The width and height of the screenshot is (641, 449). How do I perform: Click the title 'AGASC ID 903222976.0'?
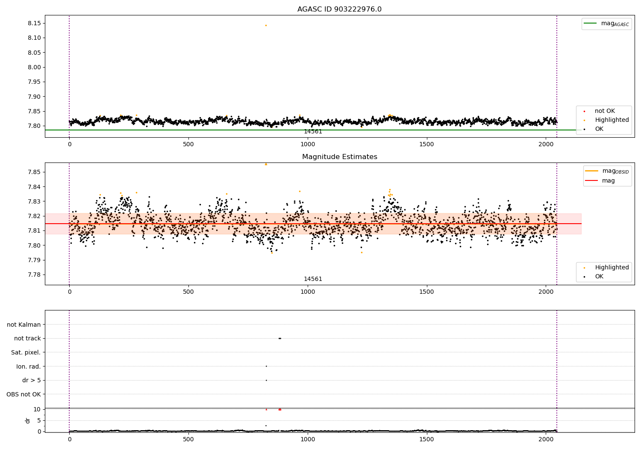(339, 9)
